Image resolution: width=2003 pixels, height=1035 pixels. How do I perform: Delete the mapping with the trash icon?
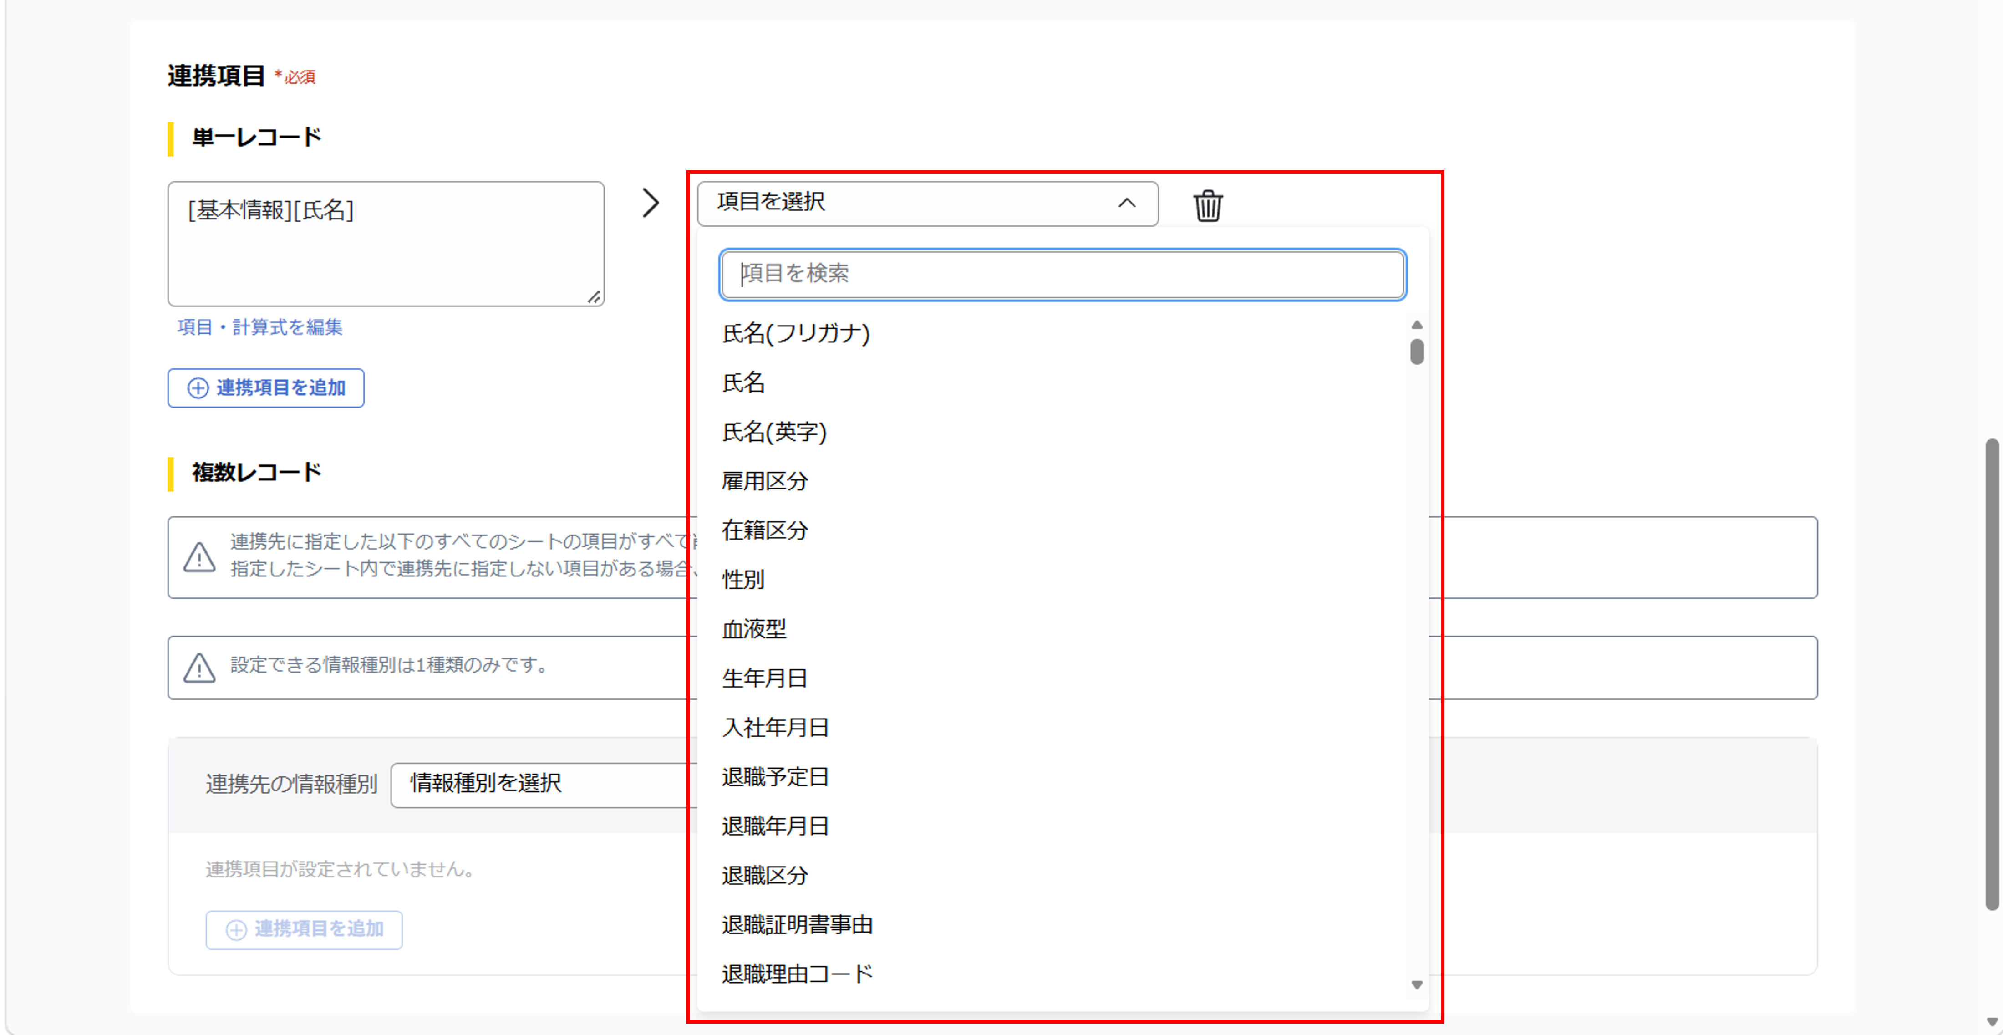click(1208, 205)
